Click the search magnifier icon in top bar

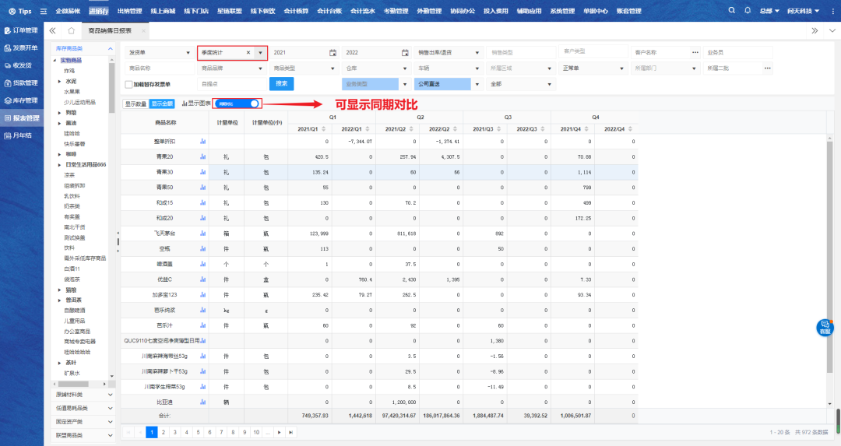pyautogui.click(x=732, y=11)
